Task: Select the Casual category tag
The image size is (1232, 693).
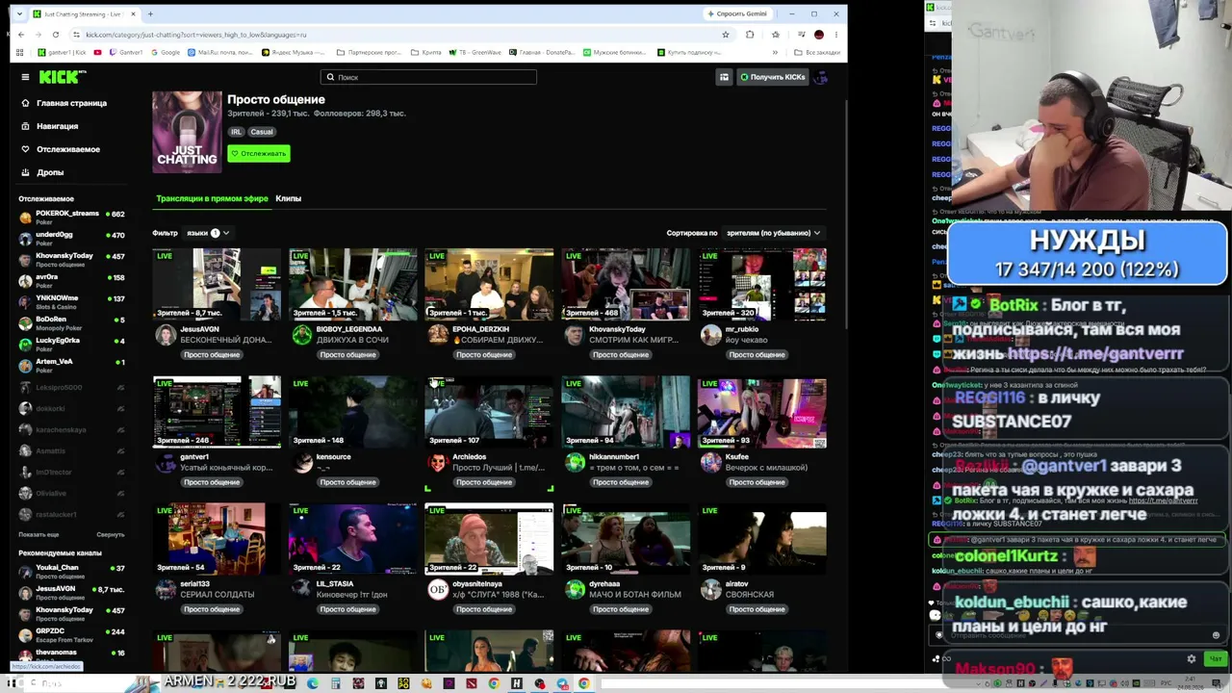Action: (x=262, y=132)
